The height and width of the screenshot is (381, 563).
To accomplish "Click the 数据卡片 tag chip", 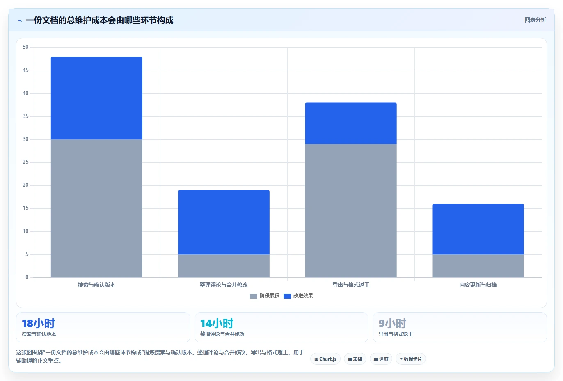I will [411, 359].
